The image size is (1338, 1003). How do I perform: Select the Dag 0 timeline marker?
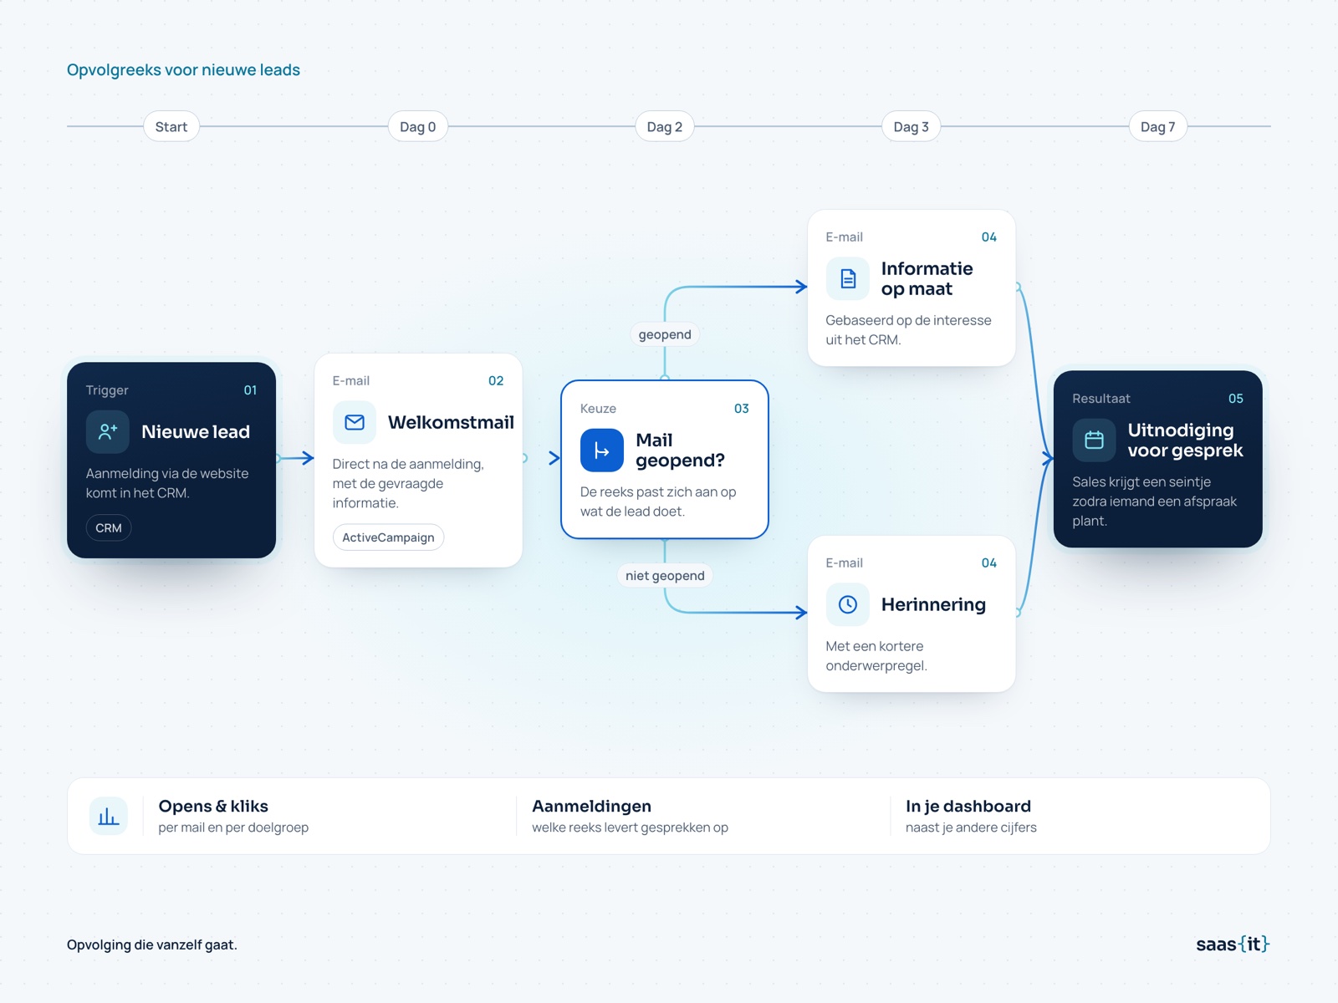pos(417,126)
